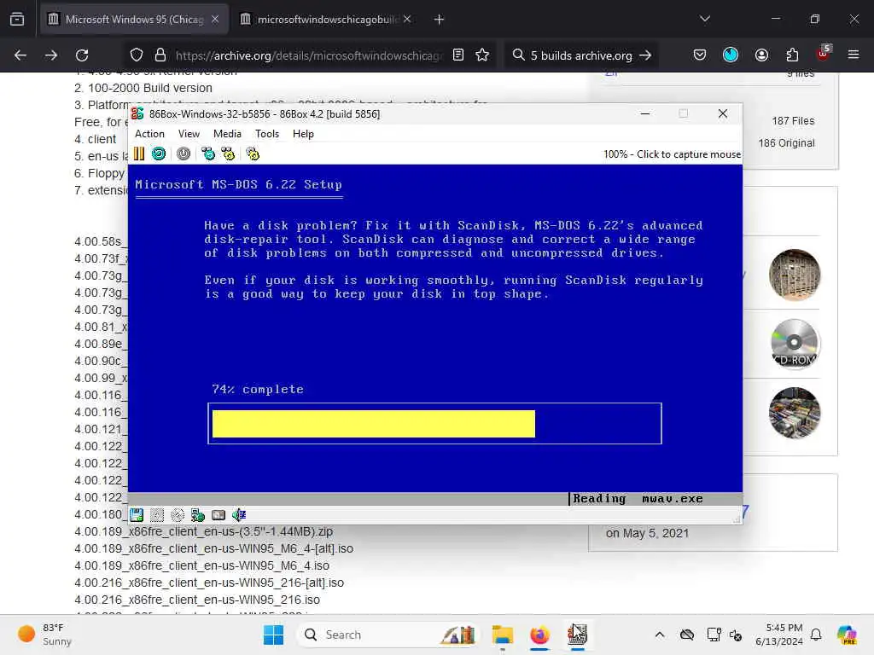Select 4.00.189 WIN95_M6_4-[alt].iso filename
The height and width of the screenshot is (655, 874).
pyautogui.click(x=213, y=548)
